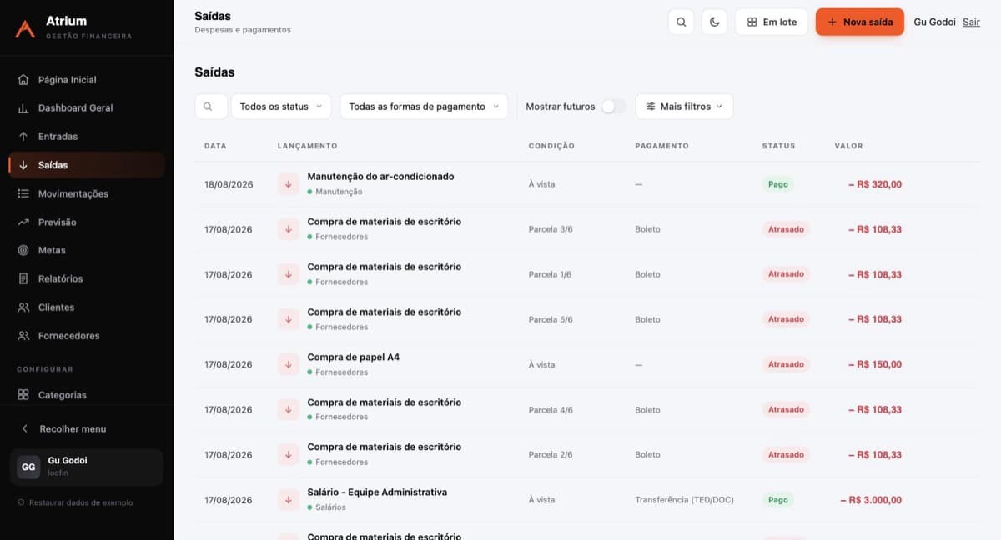
Task: Click arrow icon of Parcela 4/6 row
Action: [289, 409]
